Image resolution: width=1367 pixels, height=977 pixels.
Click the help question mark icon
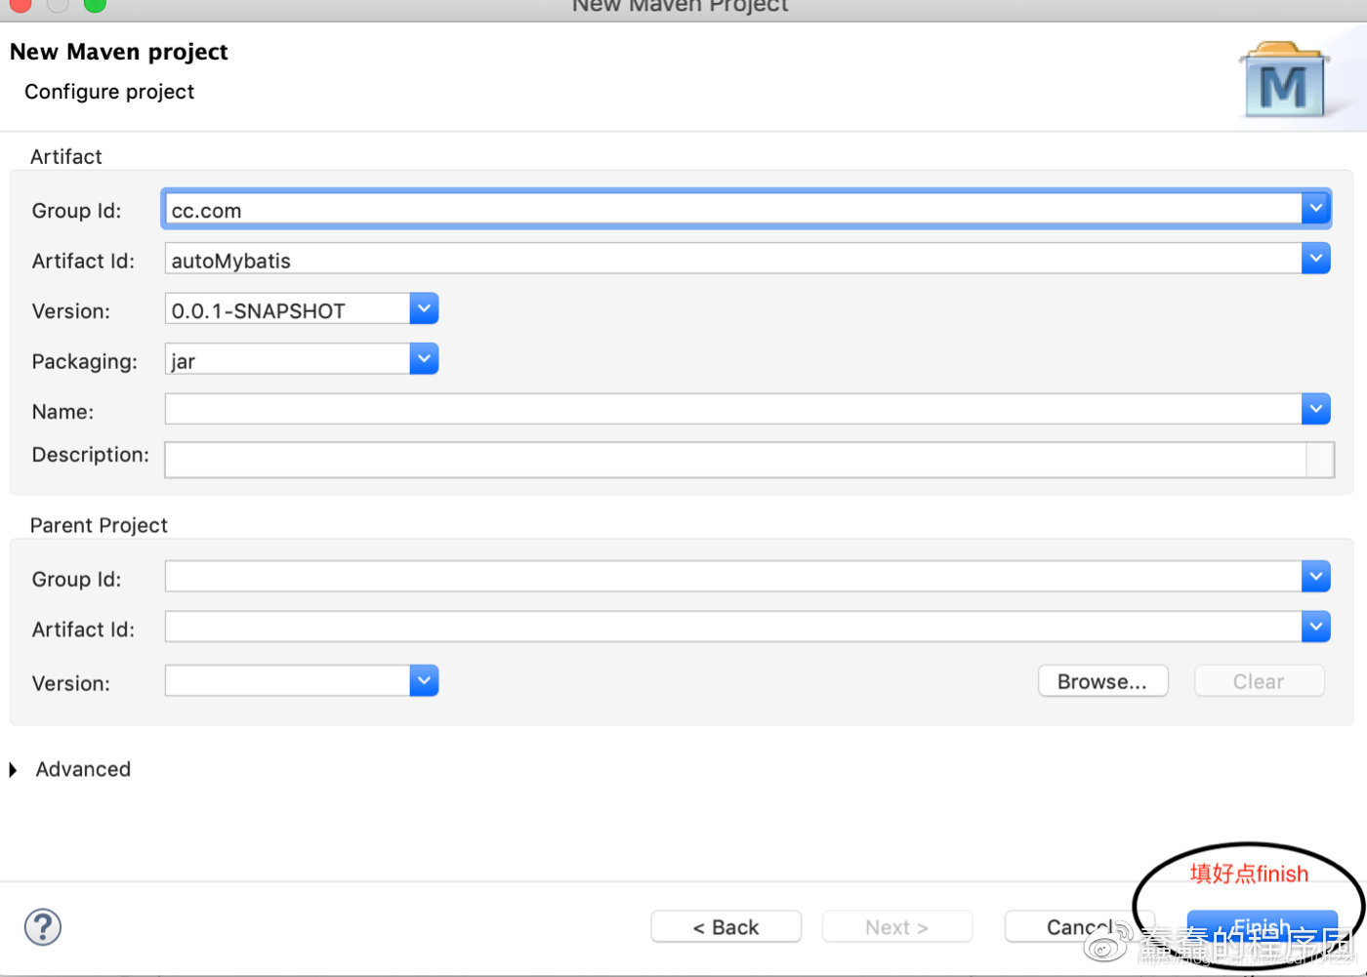43,926
